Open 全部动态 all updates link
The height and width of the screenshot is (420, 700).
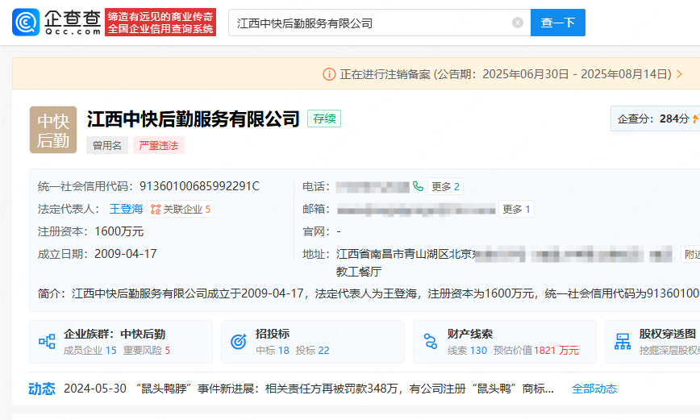click(594, 389)
